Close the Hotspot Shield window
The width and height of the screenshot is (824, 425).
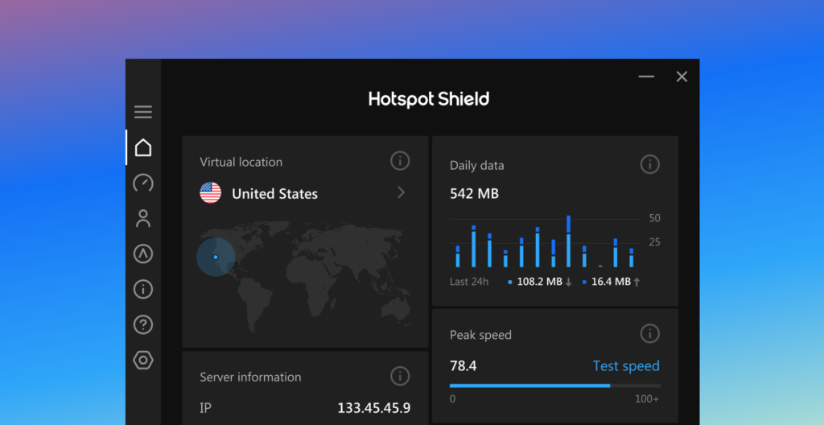682,76
